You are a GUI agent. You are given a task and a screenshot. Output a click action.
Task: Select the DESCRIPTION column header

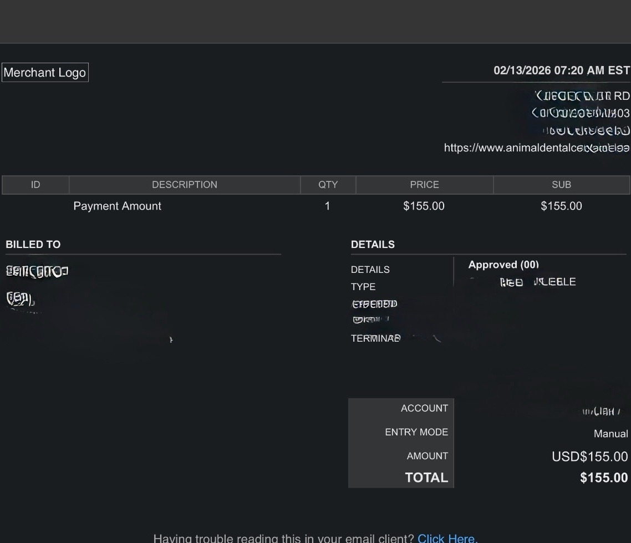click(x=184, y=185)
